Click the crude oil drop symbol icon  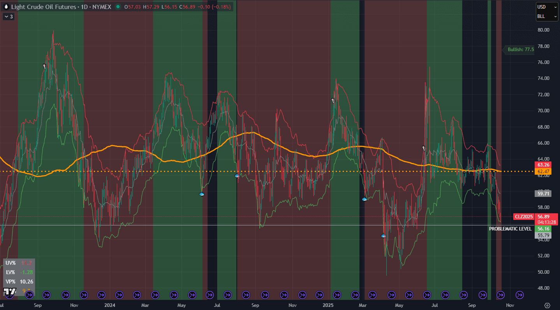pyautogui.click(x=5, y=7)
